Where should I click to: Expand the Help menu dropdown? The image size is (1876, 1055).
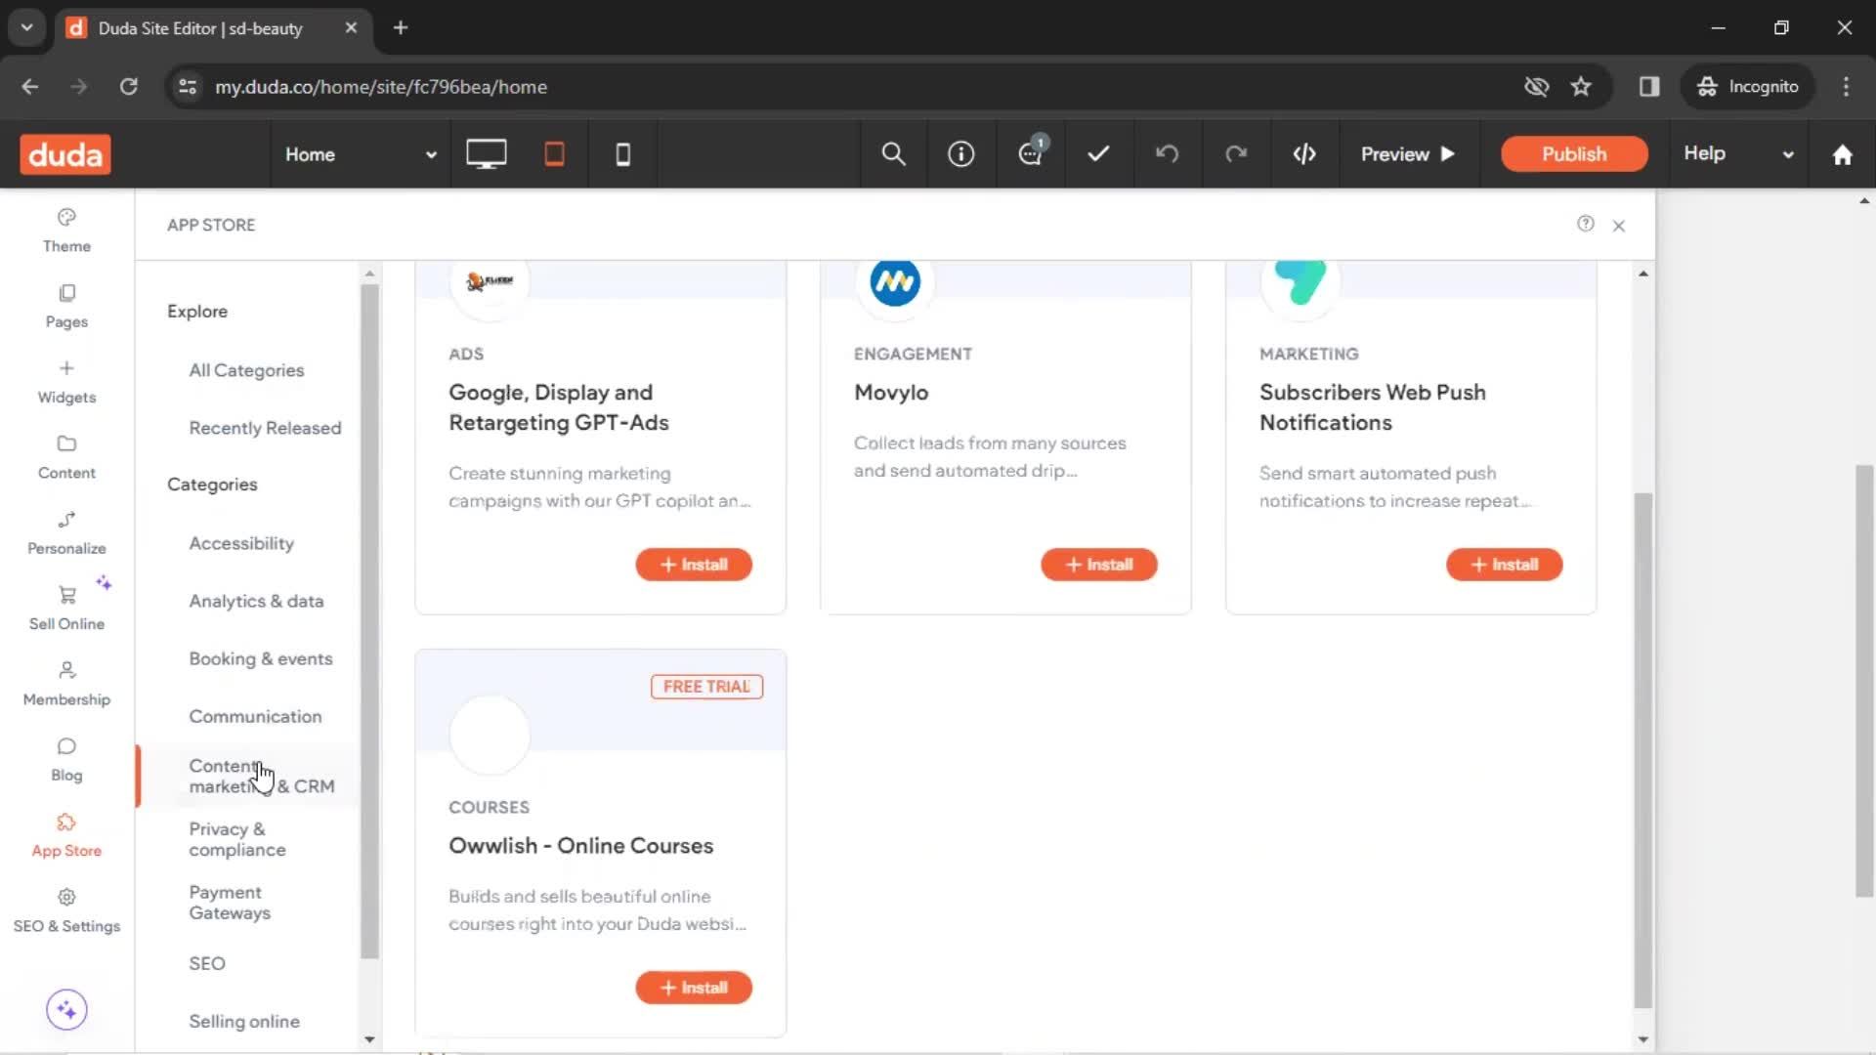1738,154
